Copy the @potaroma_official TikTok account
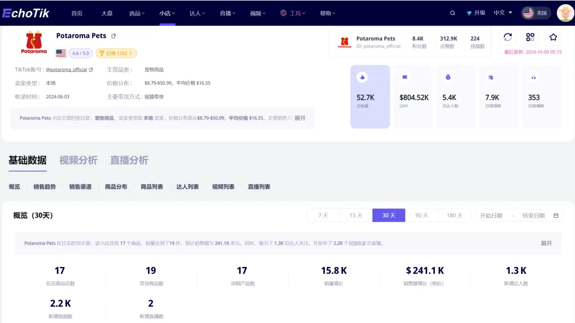575x323 pixels. click(x=91, y=70)
